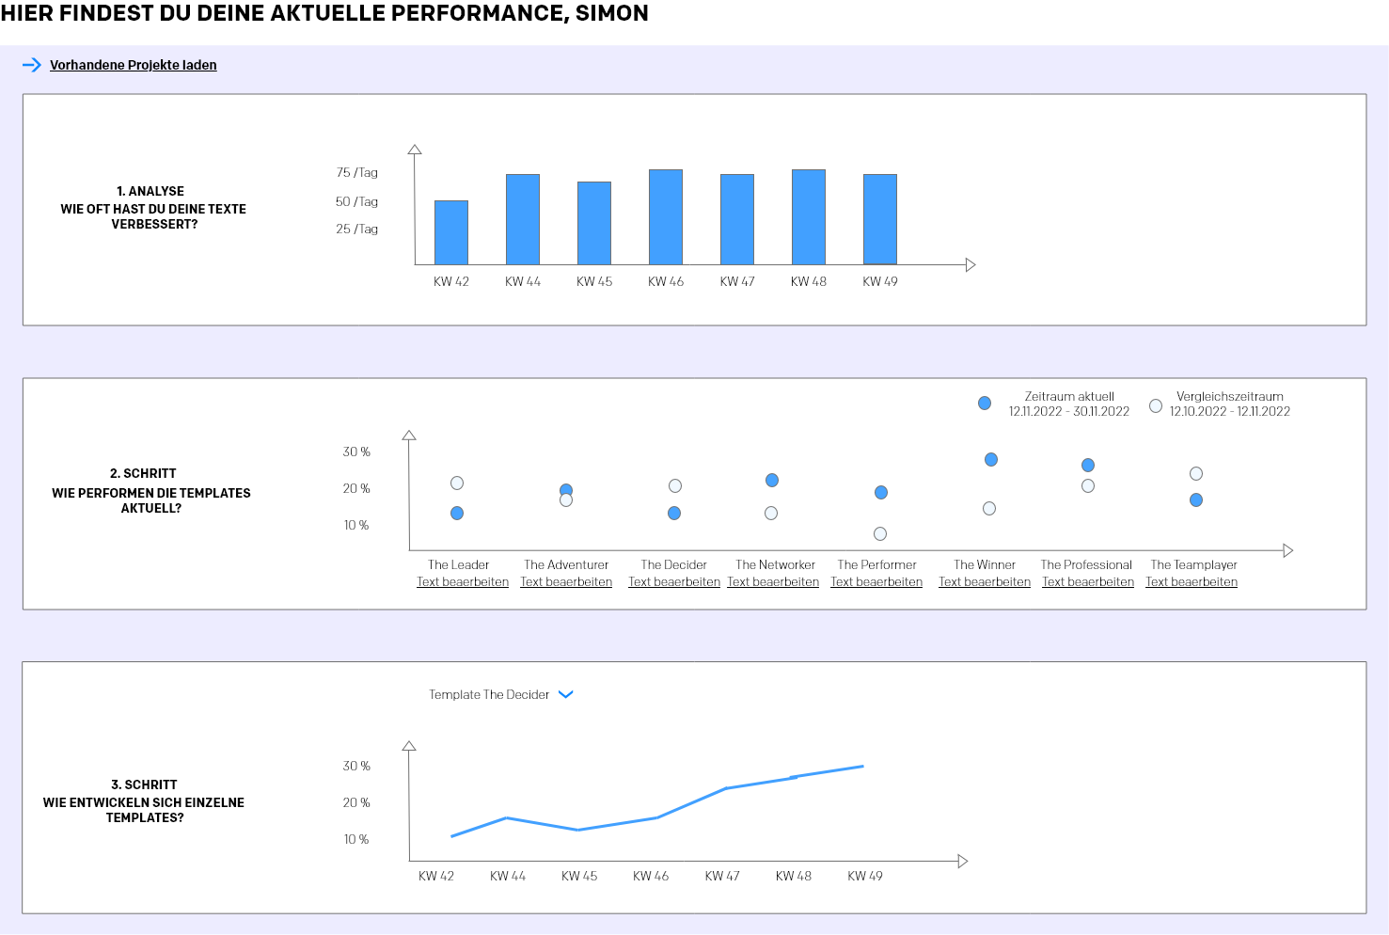
Task: Select the KW 42 bar in the analysis chart
Action: click(451, 232)
